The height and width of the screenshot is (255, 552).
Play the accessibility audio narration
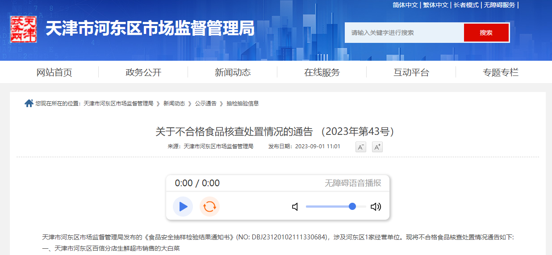tap(183, 206)
